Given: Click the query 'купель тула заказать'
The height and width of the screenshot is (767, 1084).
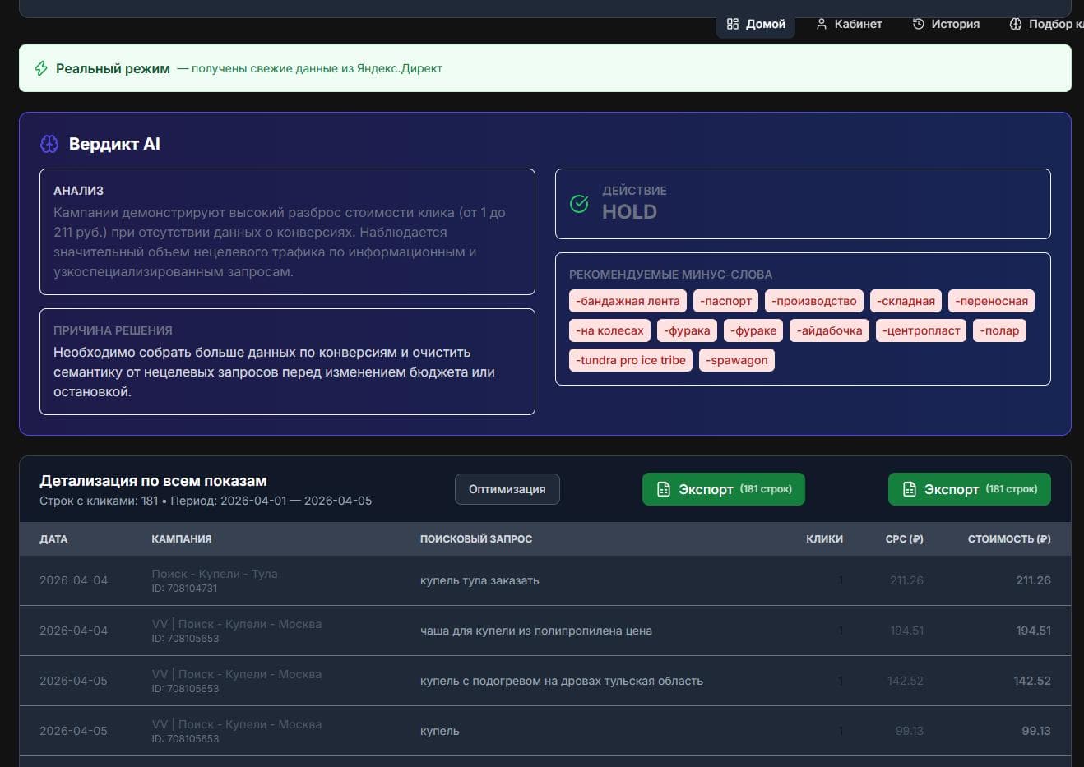Looking at the screenshot, I should 479,580.
